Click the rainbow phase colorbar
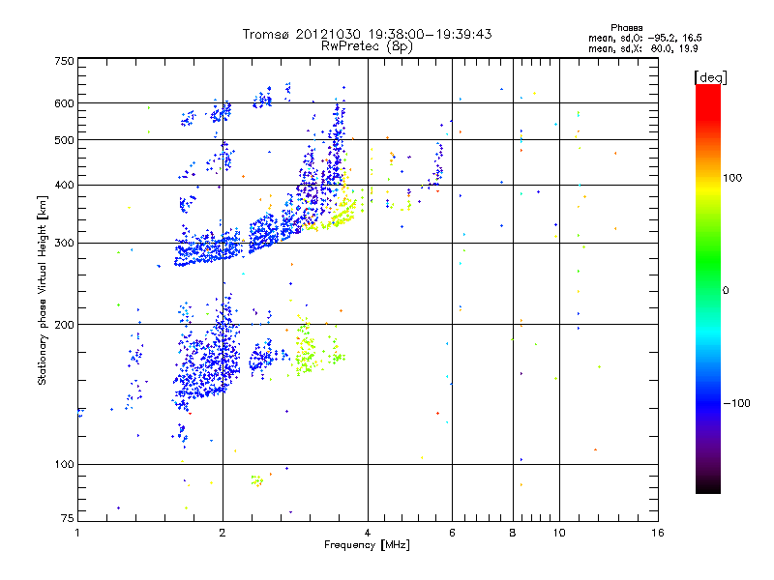774x580 pixels. pos(708,288)
